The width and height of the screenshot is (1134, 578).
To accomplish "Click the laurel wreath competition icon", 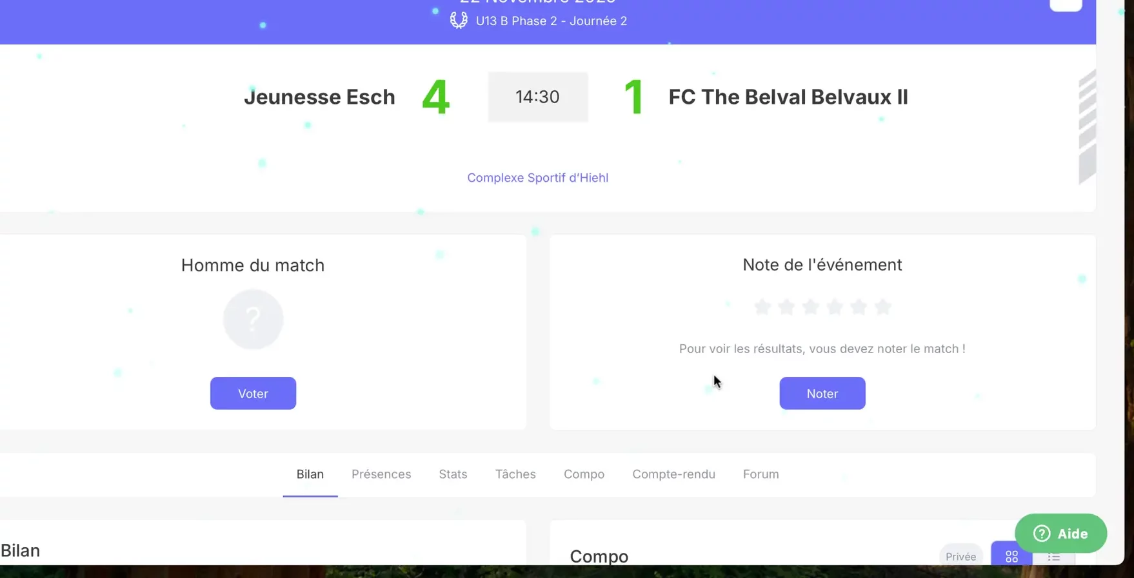I will [459, 21].
